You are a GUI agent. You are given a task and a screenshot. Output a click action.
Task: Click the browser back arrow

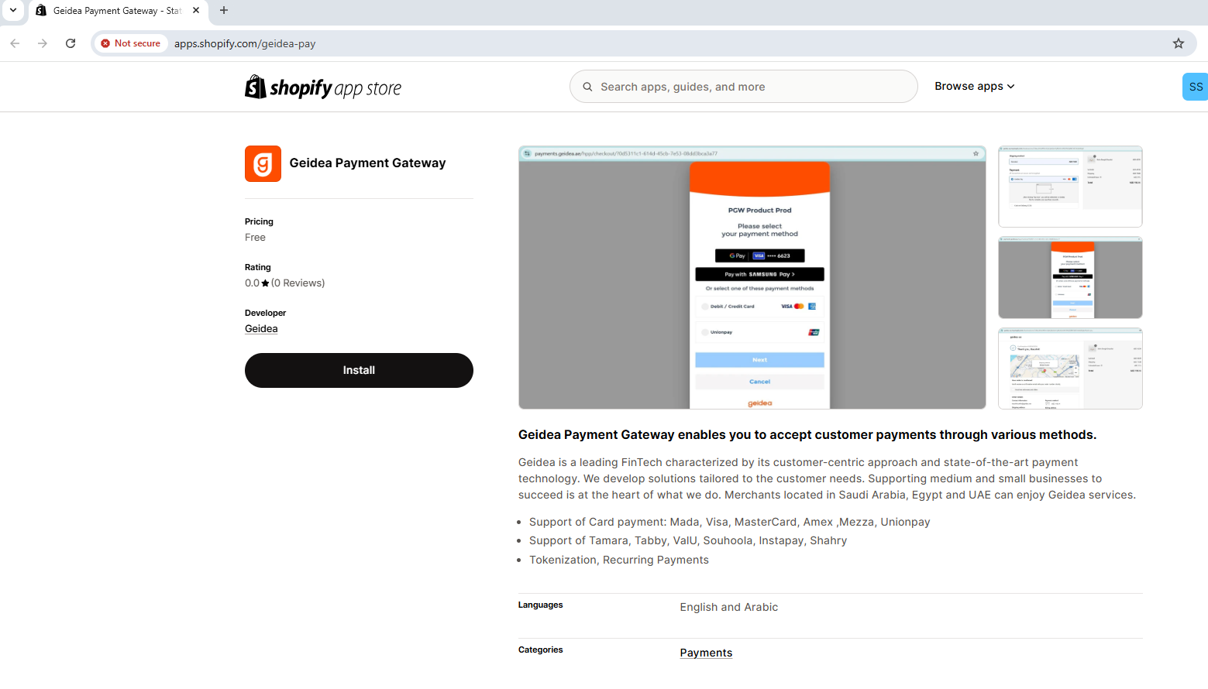coord(15,43)
